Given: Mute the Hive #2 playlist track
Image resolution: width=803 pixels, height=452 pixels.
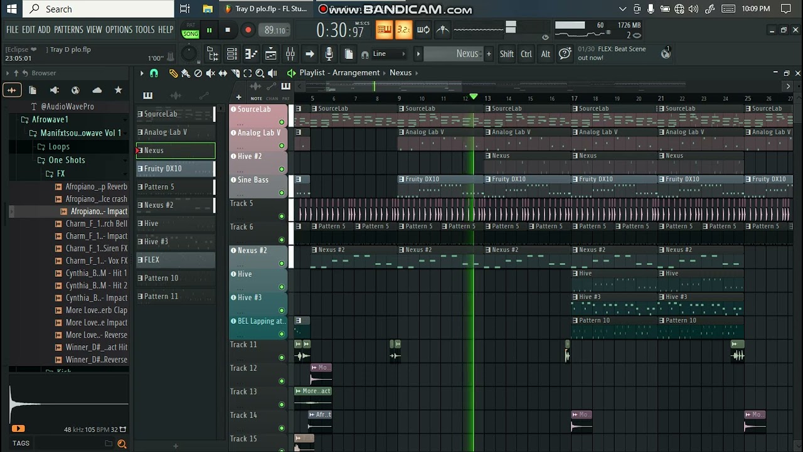Looking at the screenshot, I should 282,169.
